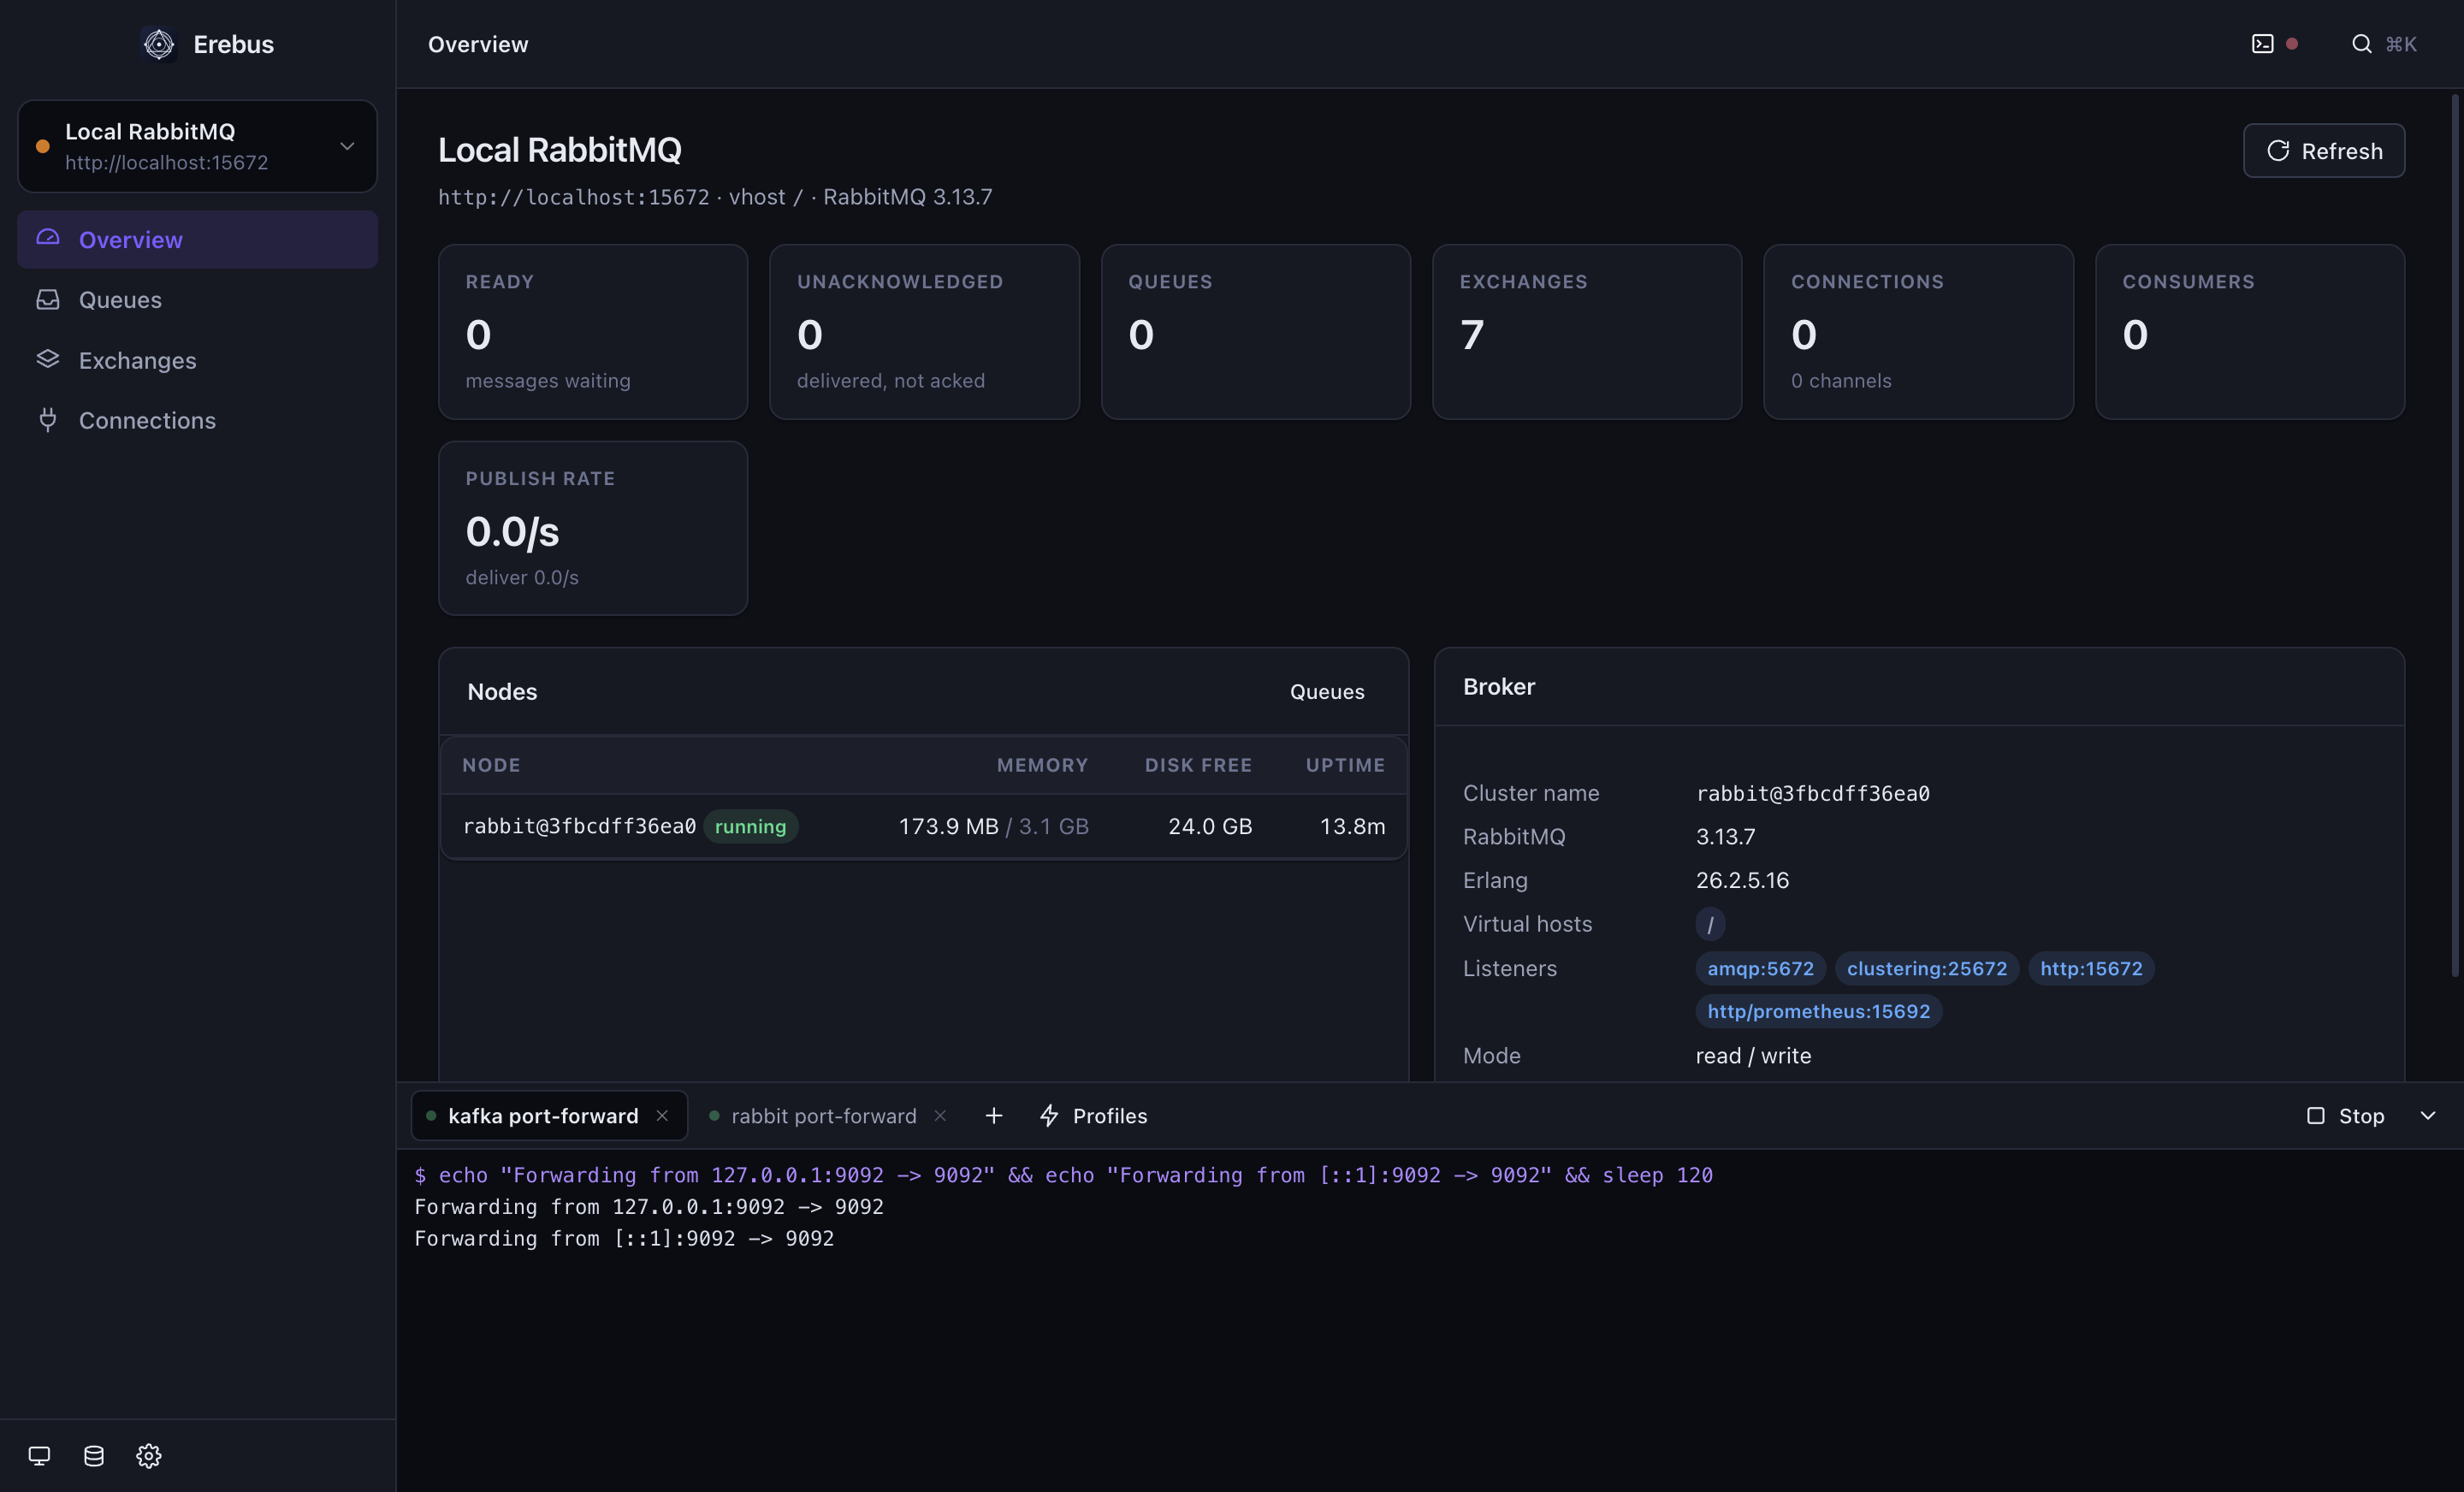Click the Queues inbox icon in sidebar

click(48, 299)
